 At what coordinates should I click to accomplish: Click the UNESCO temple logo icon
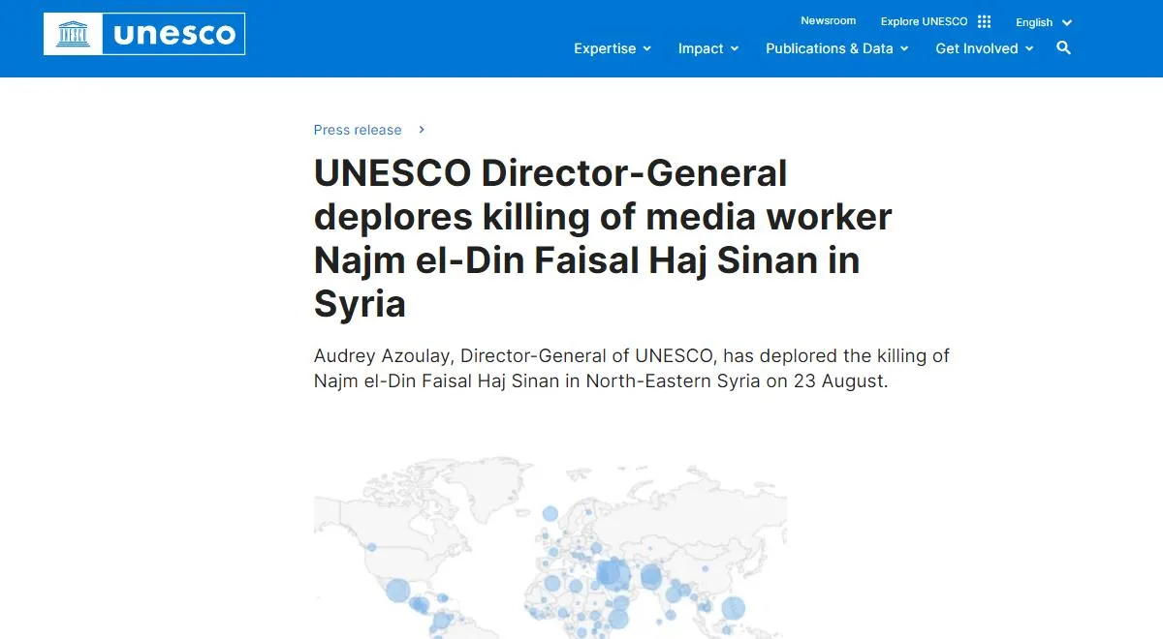[x=73, y=34]
